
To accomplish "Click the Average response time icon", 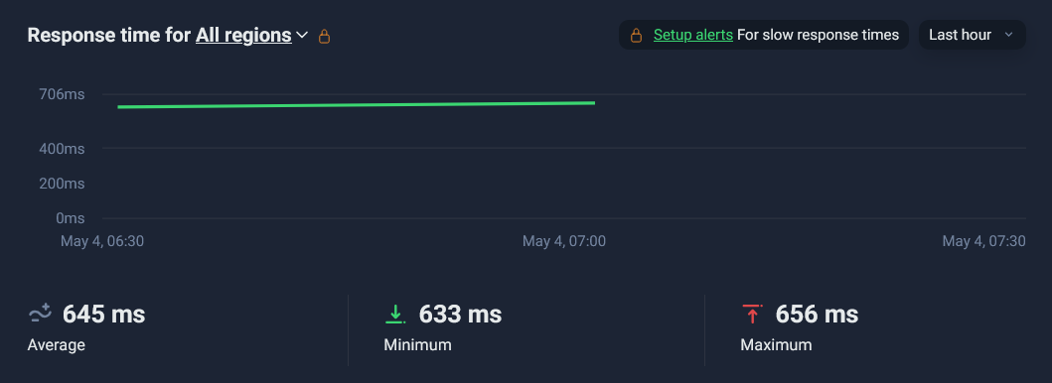I will point(41,314).
